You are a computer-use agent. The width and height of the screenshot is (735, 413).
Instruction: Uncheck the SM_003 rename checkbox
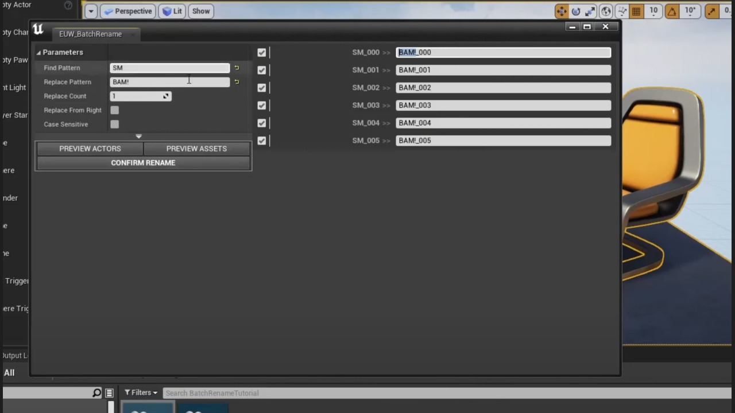[262, 106]
